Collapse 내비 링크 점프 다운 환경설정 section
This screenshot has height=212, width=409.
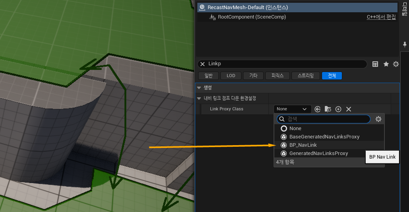[x=199, y=98]
